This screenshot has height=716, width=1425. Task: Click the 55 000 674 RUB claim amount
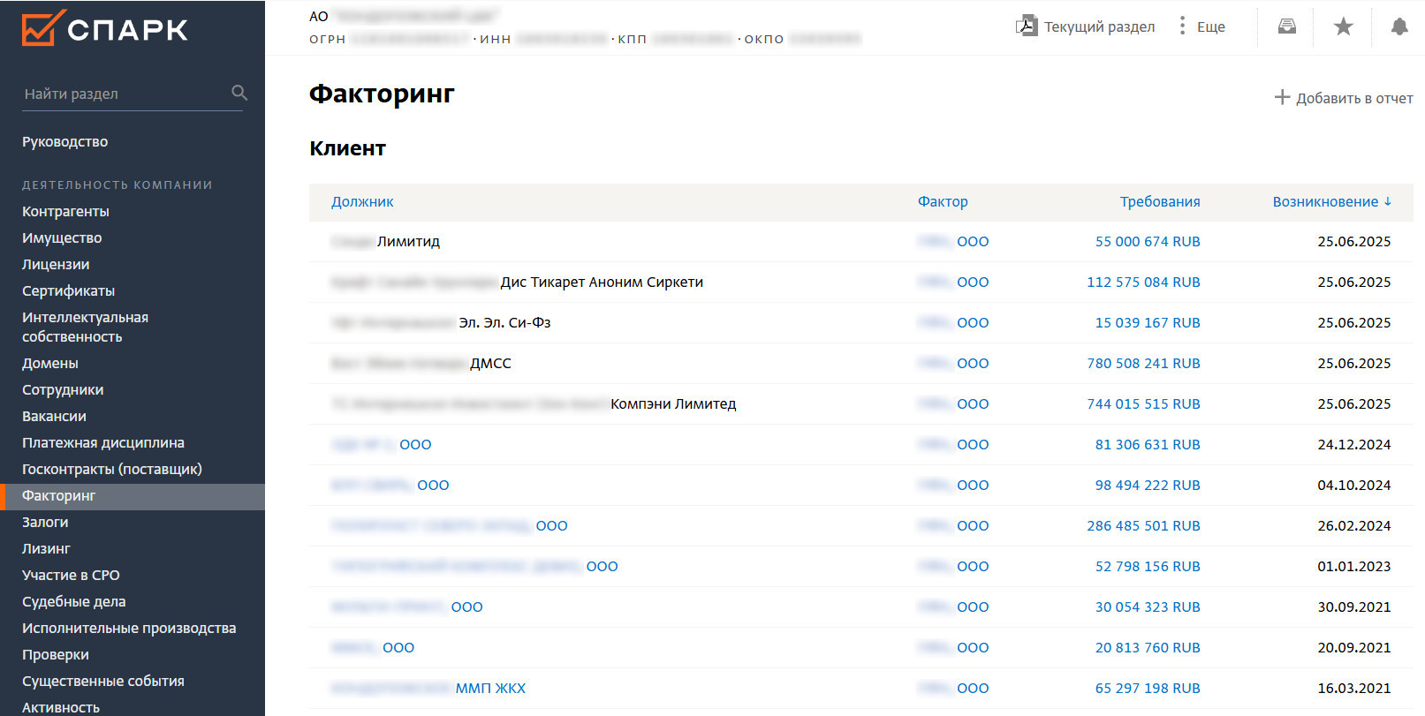(1147, 242)
